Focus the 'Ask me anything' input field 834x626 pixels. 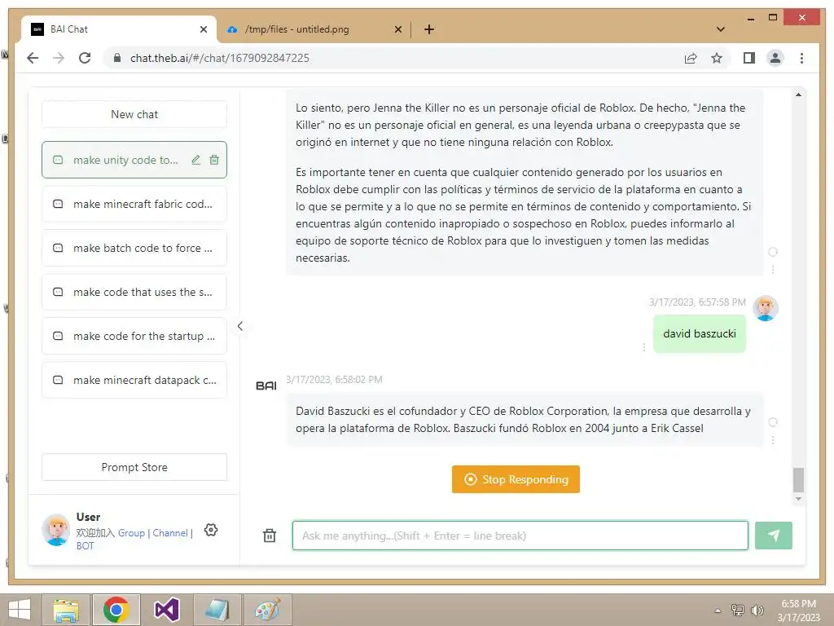[x=520, y=536]
